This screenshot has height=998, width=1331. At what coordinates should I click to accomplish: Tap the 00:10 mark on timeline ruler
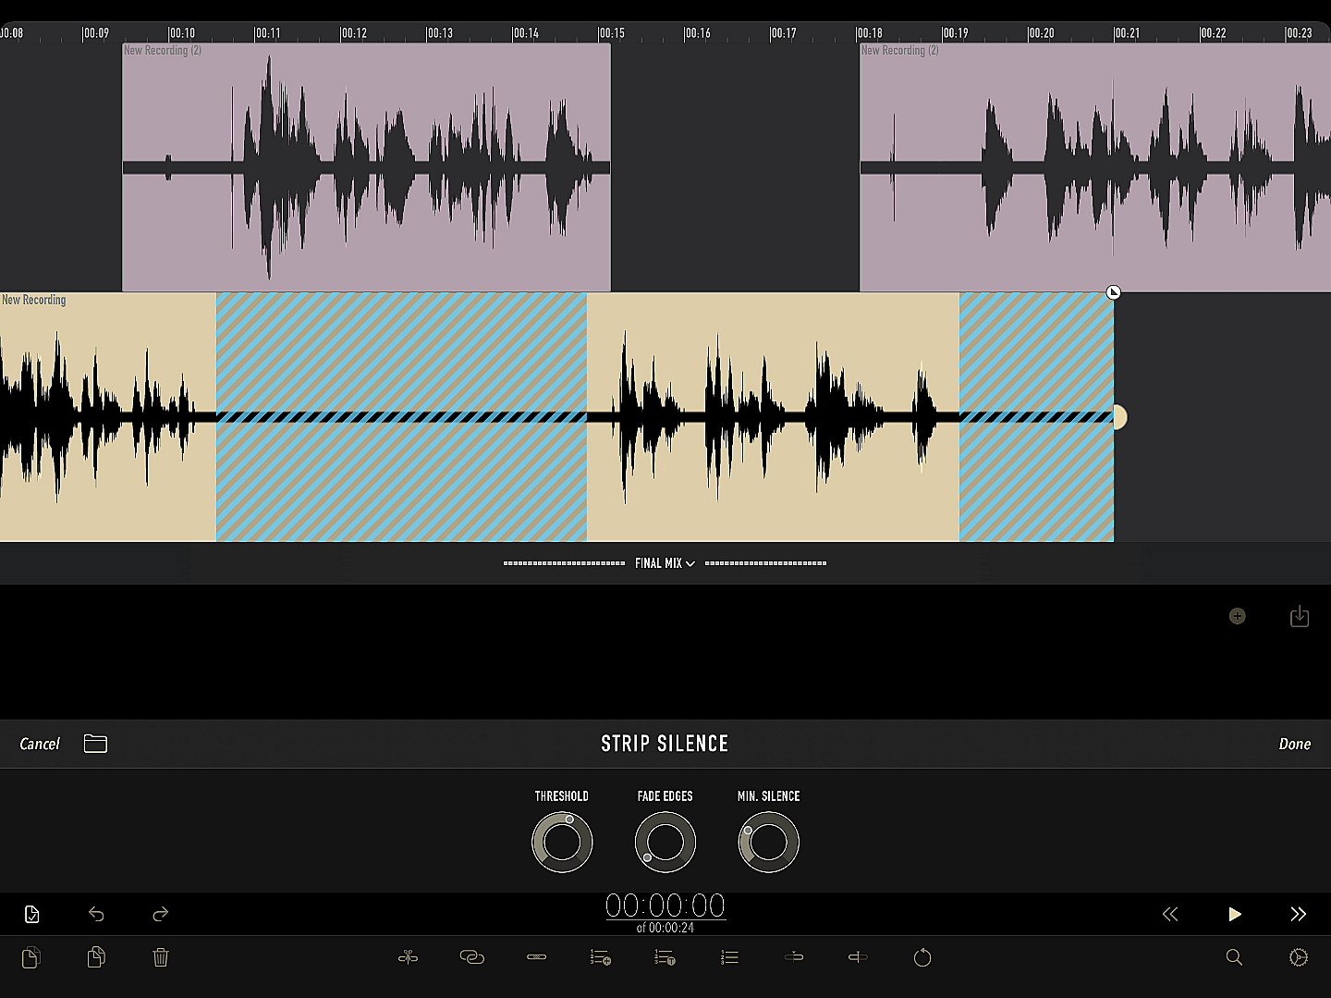[181, 33]
